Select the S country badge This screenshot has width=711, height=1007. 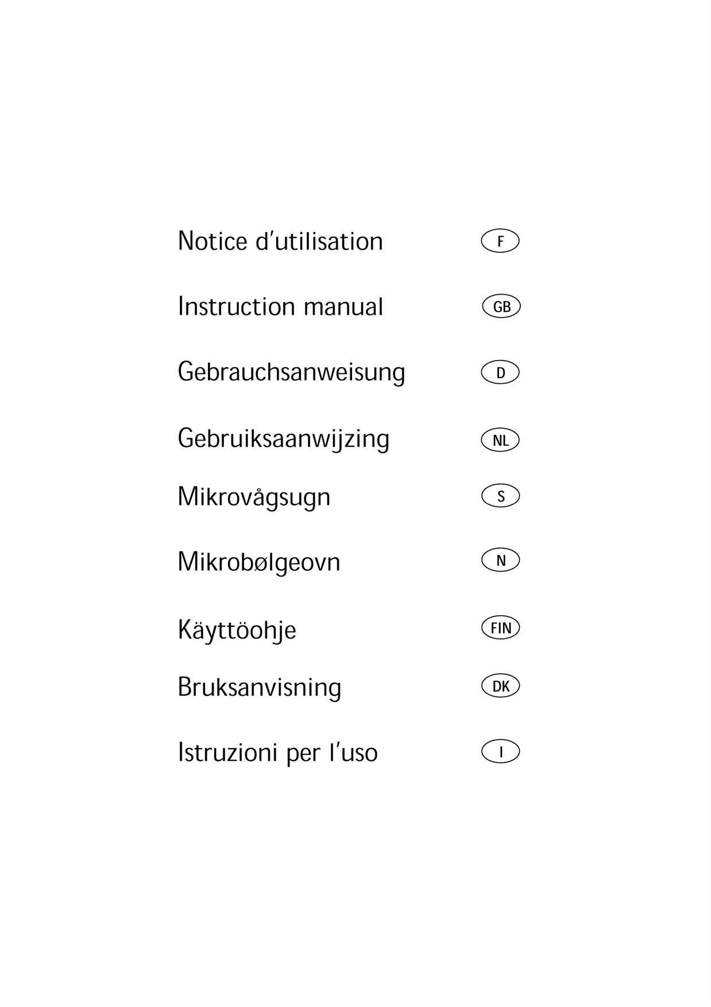tap(501, 496)
